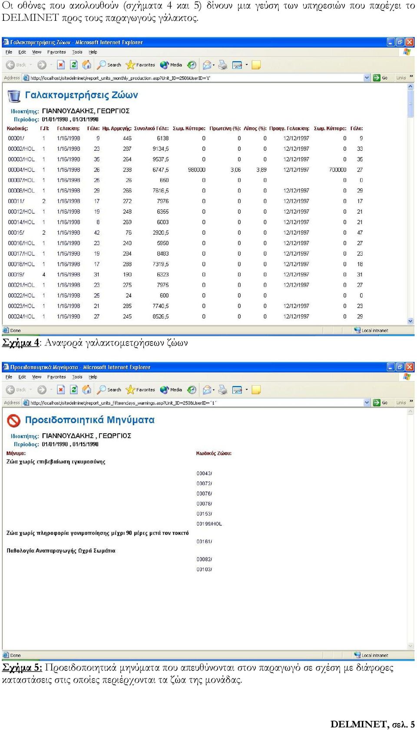Select animal code 00004/HOL row
This screenshot has width=417, height=730.
click(185, 170)
